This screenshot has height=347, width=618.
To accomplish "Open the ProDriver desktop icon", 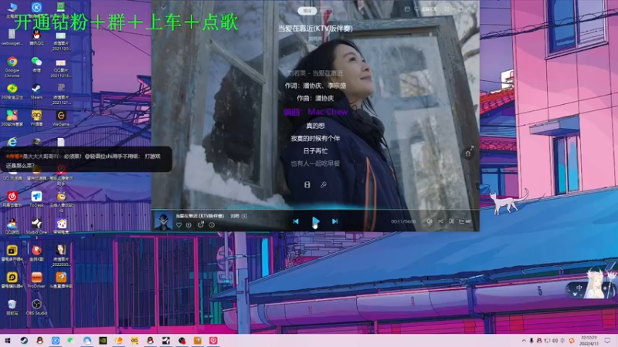I will coord(36,280).
